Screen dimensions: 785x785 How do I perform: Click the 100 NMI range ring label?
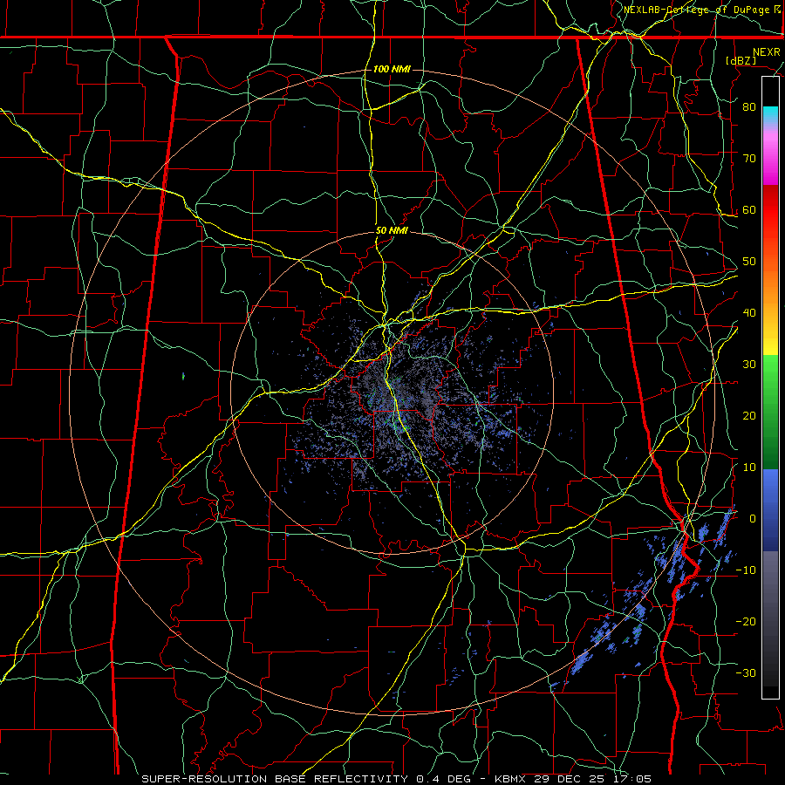pos(392,69)
